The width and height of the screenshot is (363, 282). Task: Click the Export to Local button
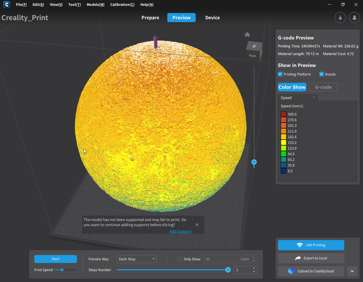tap(311, 258)
